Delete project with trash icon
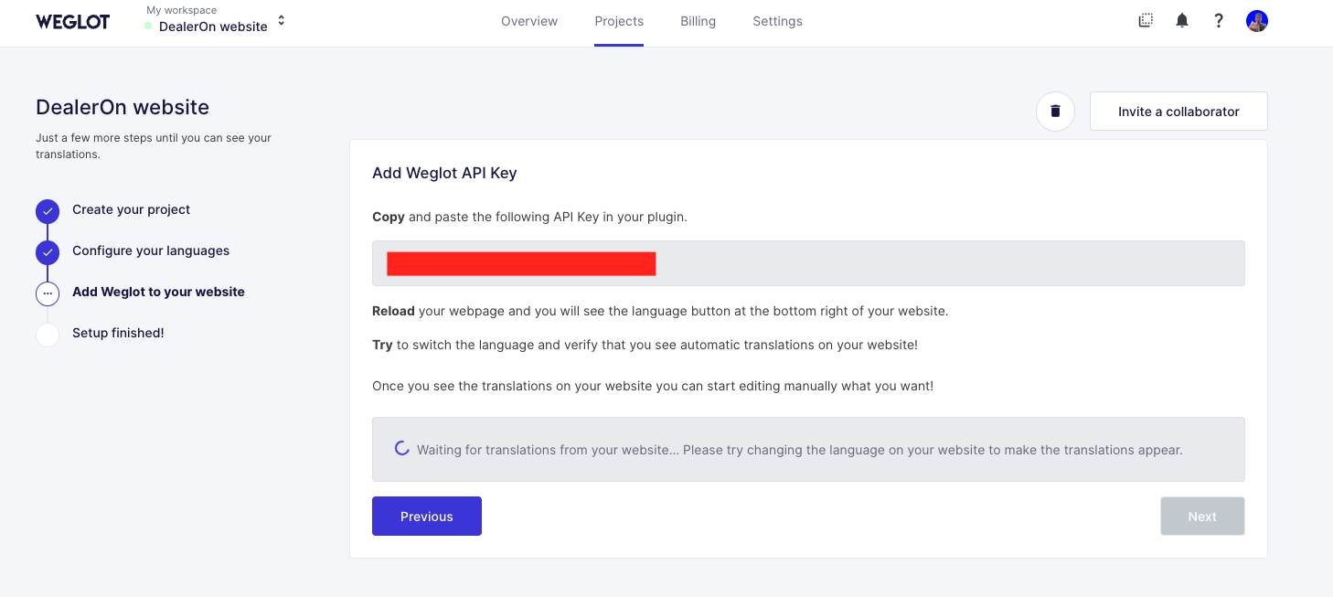The height and width of the screenshot is (597, 1333). (1055, 112)
